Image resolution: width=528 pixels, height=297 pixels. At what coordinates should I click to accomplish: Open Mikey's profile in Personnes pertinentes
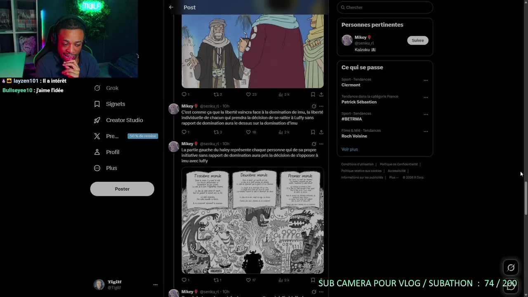coord(361,38)
